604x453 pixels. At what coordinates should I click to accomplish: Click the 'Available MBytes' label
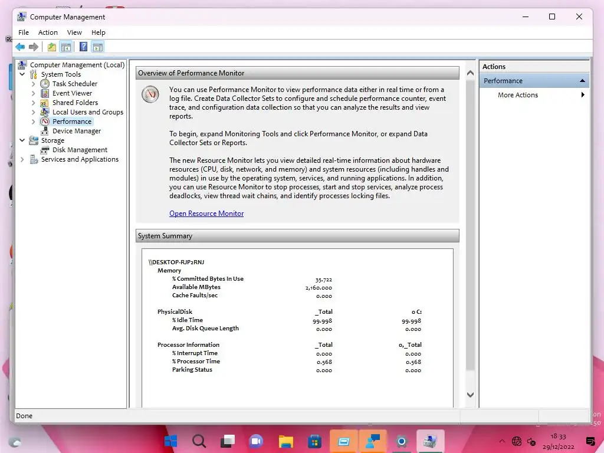tap(196, 287)
